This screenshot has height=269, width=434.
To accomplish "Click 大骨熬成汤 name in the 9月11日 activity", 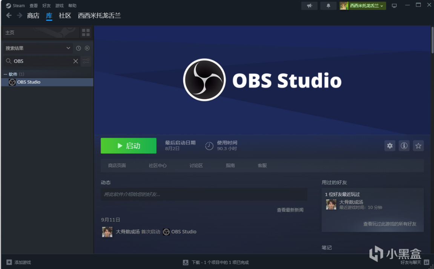I will pos(127,232).
